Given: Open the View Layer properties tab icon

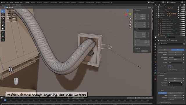Looking at the screenshot, I should click(x=155, y=50).
